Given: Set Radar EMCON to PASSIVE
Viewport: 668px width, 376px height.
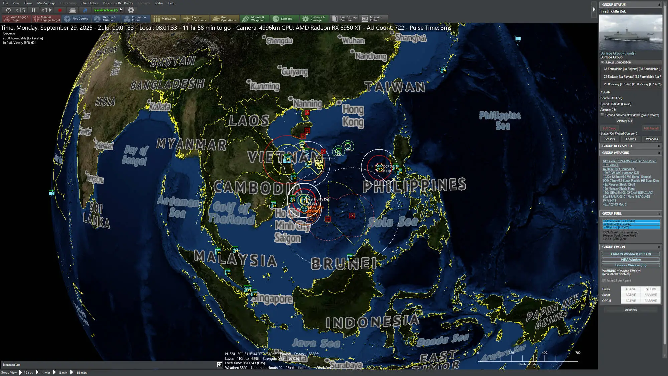Looking at the screenshot, I should tap(650, 289).
